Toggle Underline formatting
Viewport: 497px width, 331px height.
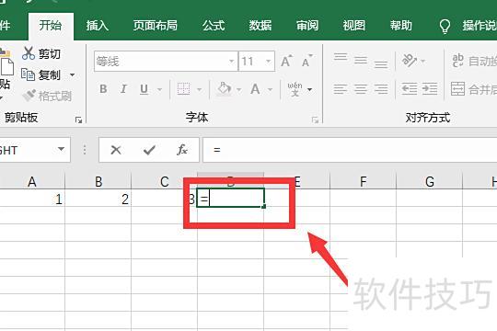coord(144,89)
